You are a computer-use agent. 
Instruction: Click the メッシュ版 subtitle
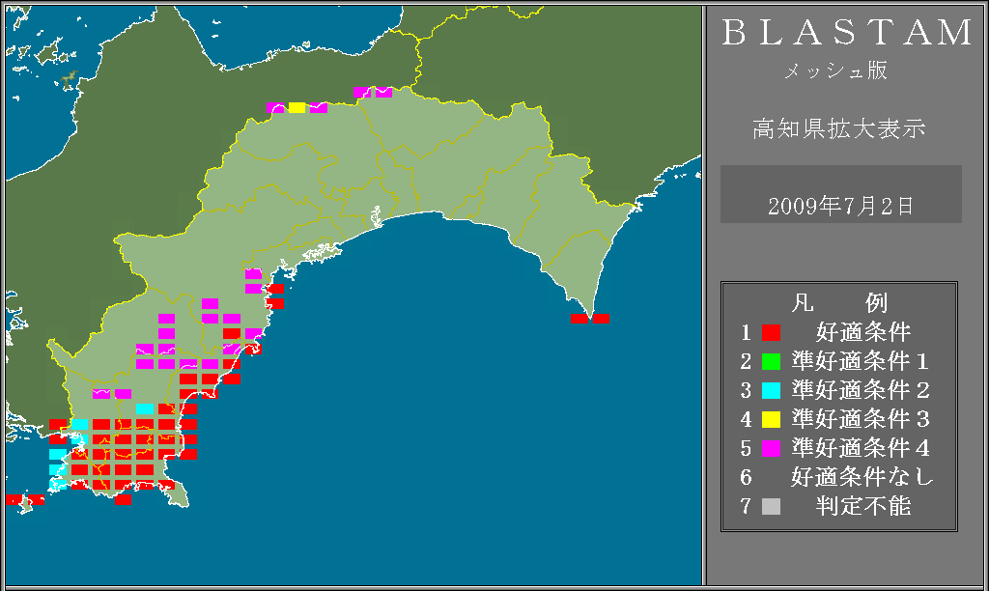pyautogui.click(x=835, y=70)
